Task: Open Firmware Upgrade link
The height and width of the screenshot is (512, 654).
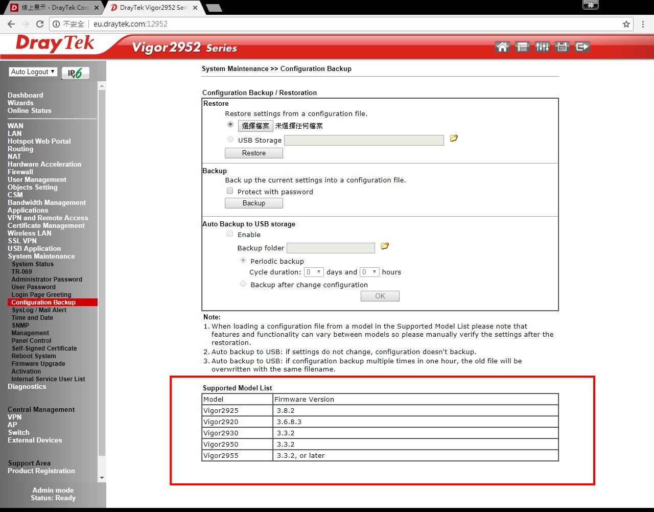Action: pos(38,363)
